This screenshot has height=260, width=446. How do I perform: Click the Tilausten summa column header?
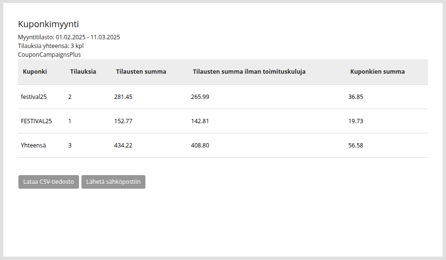coord(141,72)
